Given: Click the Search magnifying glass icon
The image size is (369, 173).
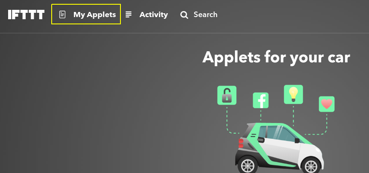Looking at the screenshot, I should click(184, 15).
